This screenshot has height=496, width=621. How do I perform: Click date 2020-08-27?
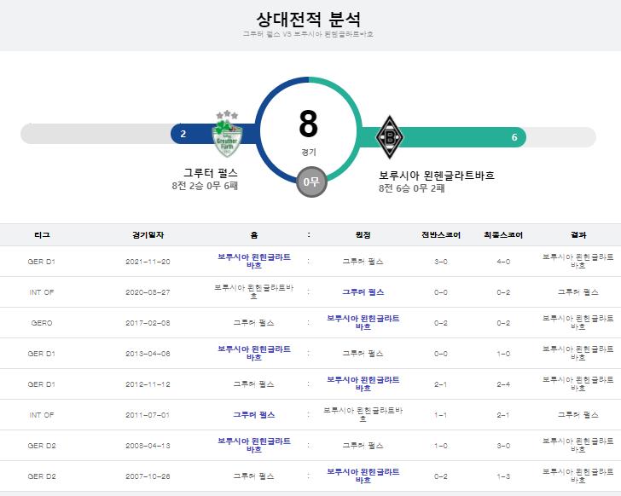click(x=148, y=292)
